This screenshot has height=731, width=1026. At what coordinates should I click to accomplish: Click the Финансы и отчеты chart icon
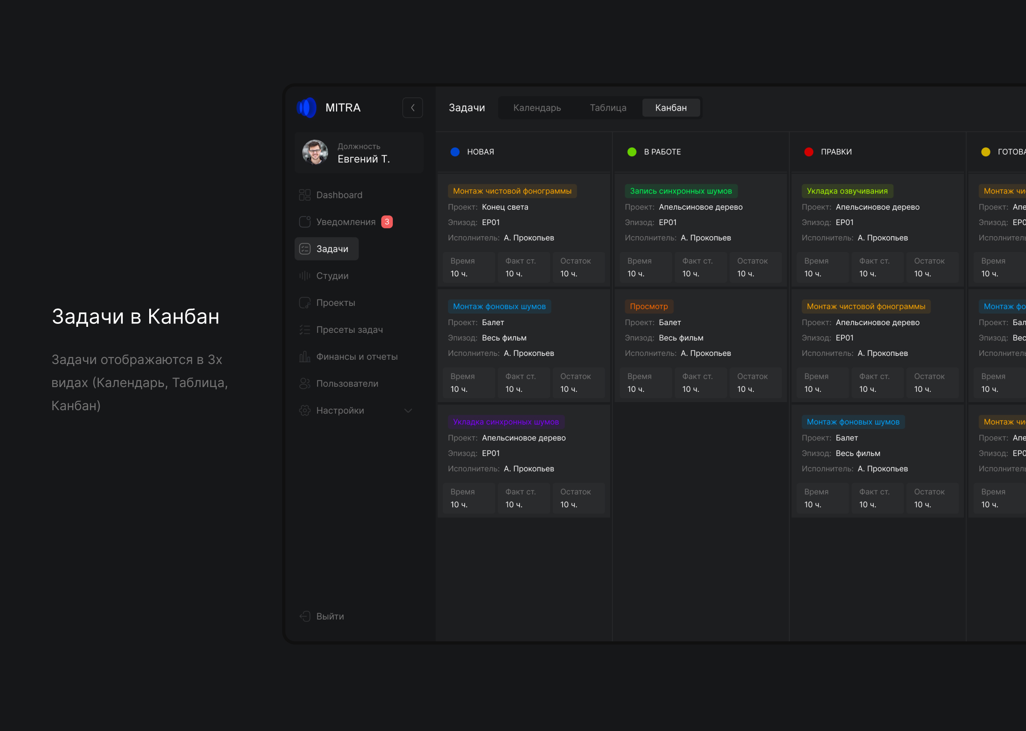[305, 357]
